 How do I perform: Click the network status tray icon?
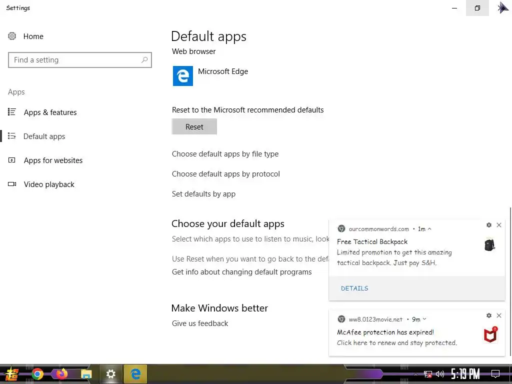click(428, 374)
